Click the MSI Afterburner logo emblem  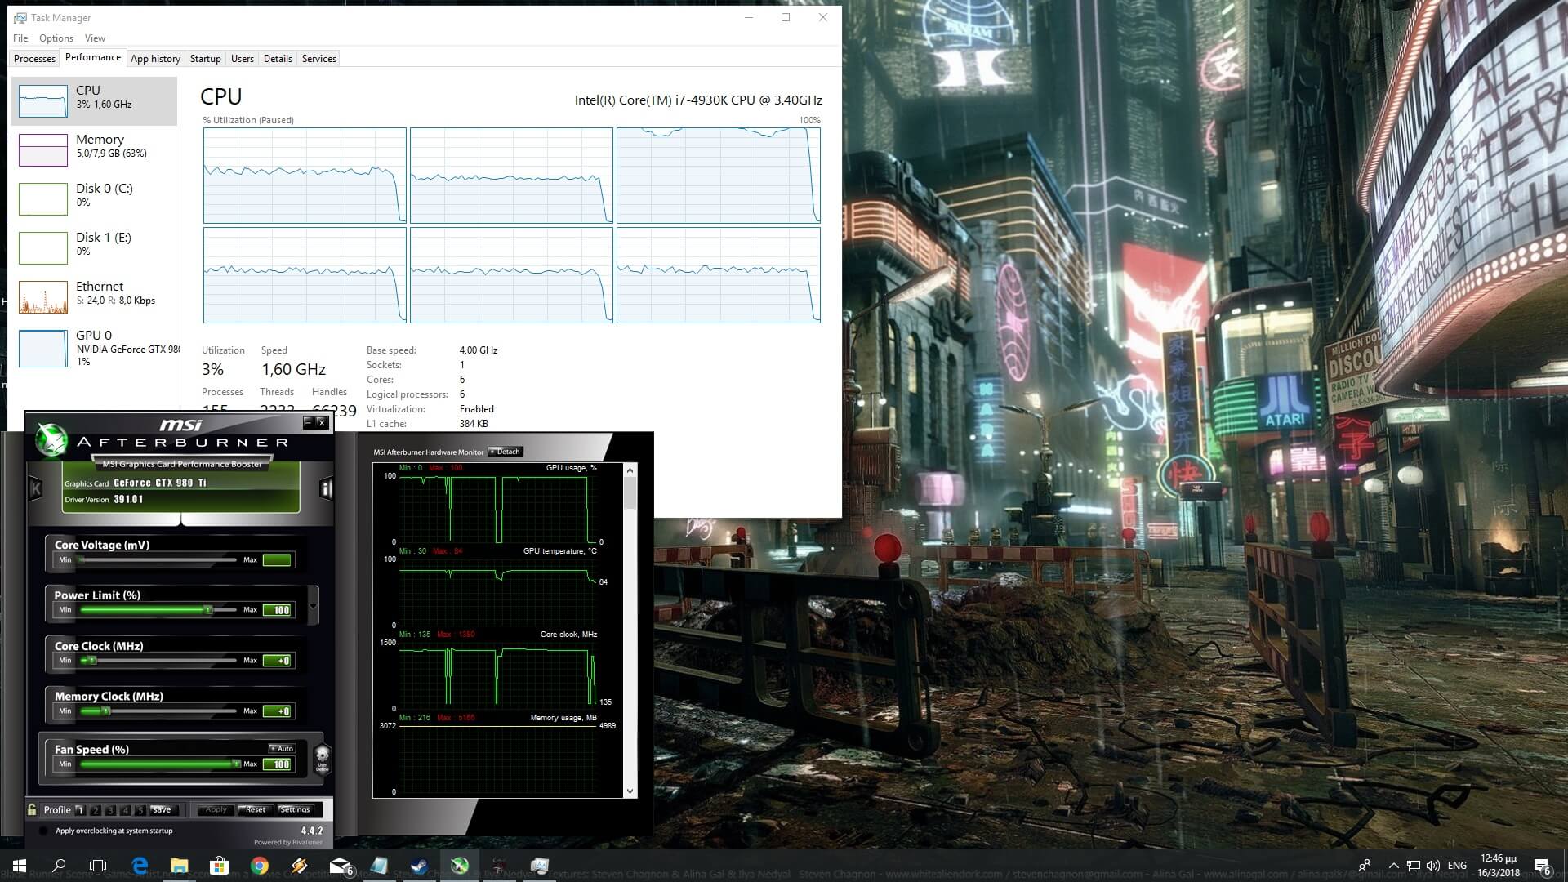click(51, 440)
